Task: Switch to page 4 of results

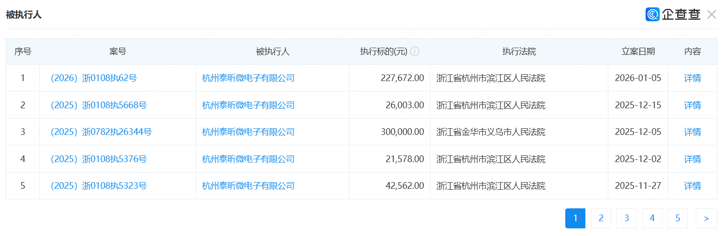Action: tap(652, 218)
